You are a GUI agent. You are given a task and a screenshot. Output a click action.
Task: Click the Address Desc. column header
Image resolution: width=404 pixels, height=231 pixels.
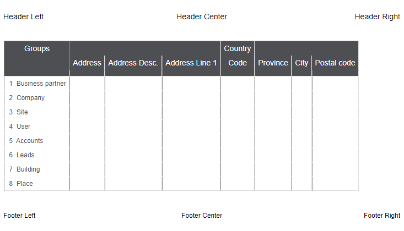point(133,63)
